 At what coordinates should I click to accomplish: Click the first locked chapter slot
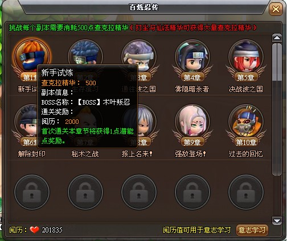[x=32, y=192]
